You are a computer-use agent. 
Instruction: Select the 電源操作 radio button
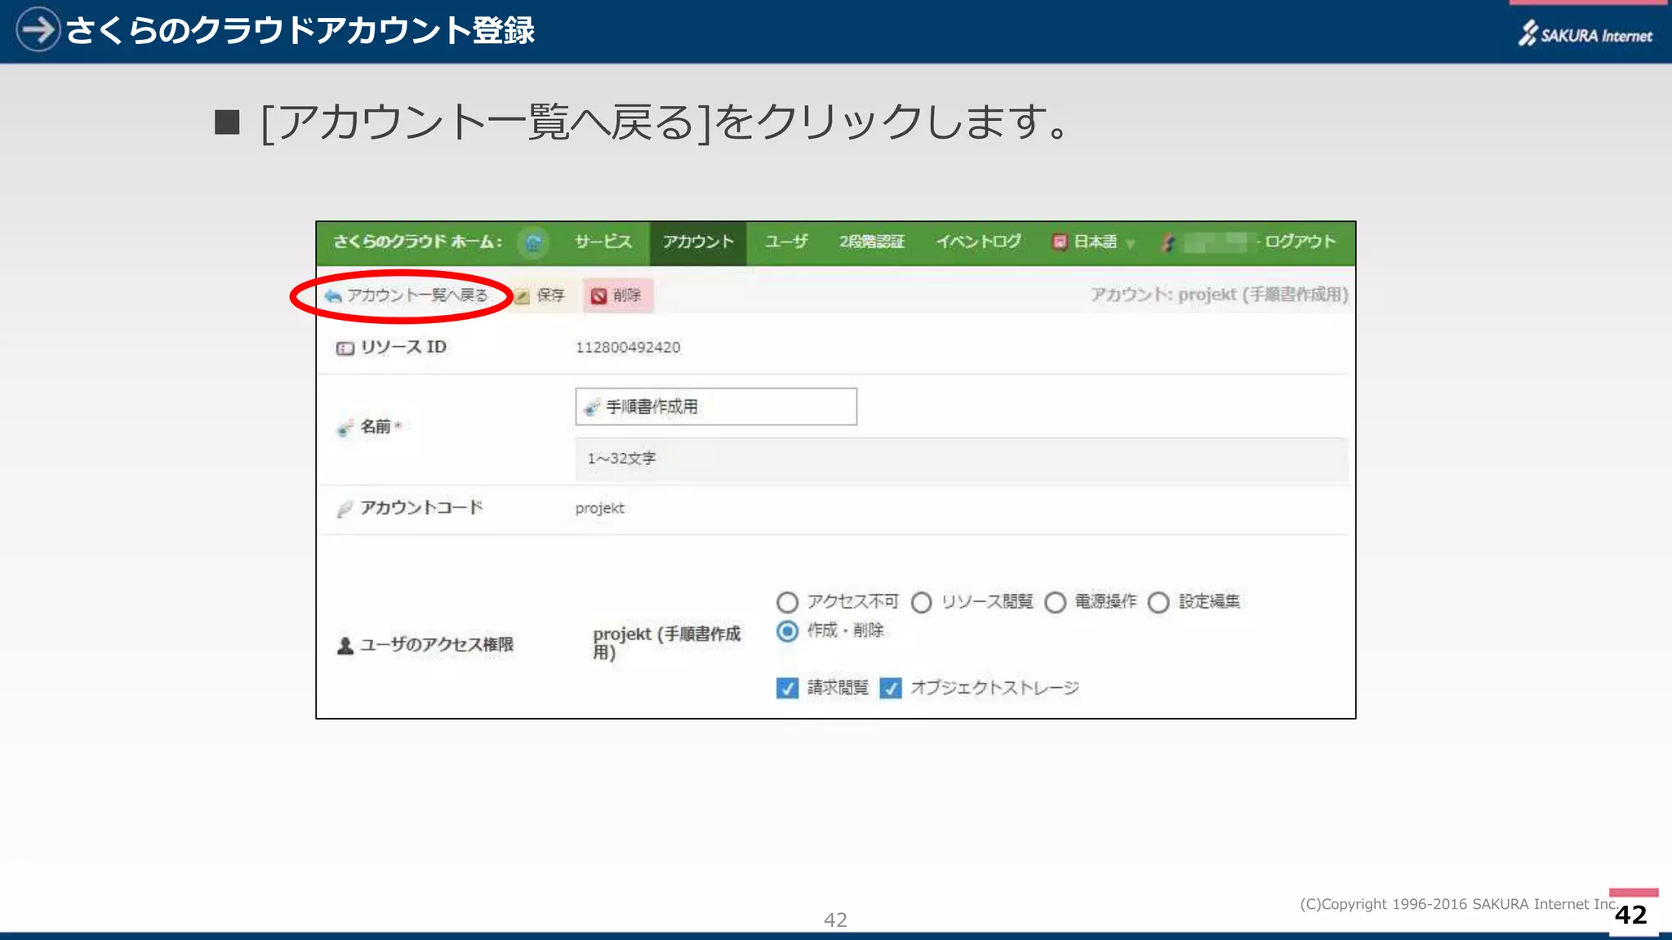point(1055,602)
